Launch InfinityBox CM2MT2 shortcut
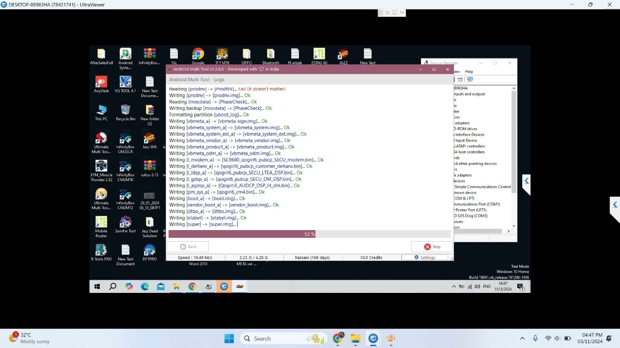Image resolution: width=620 pixels, height=348 pixels. [x=125, y=199]
